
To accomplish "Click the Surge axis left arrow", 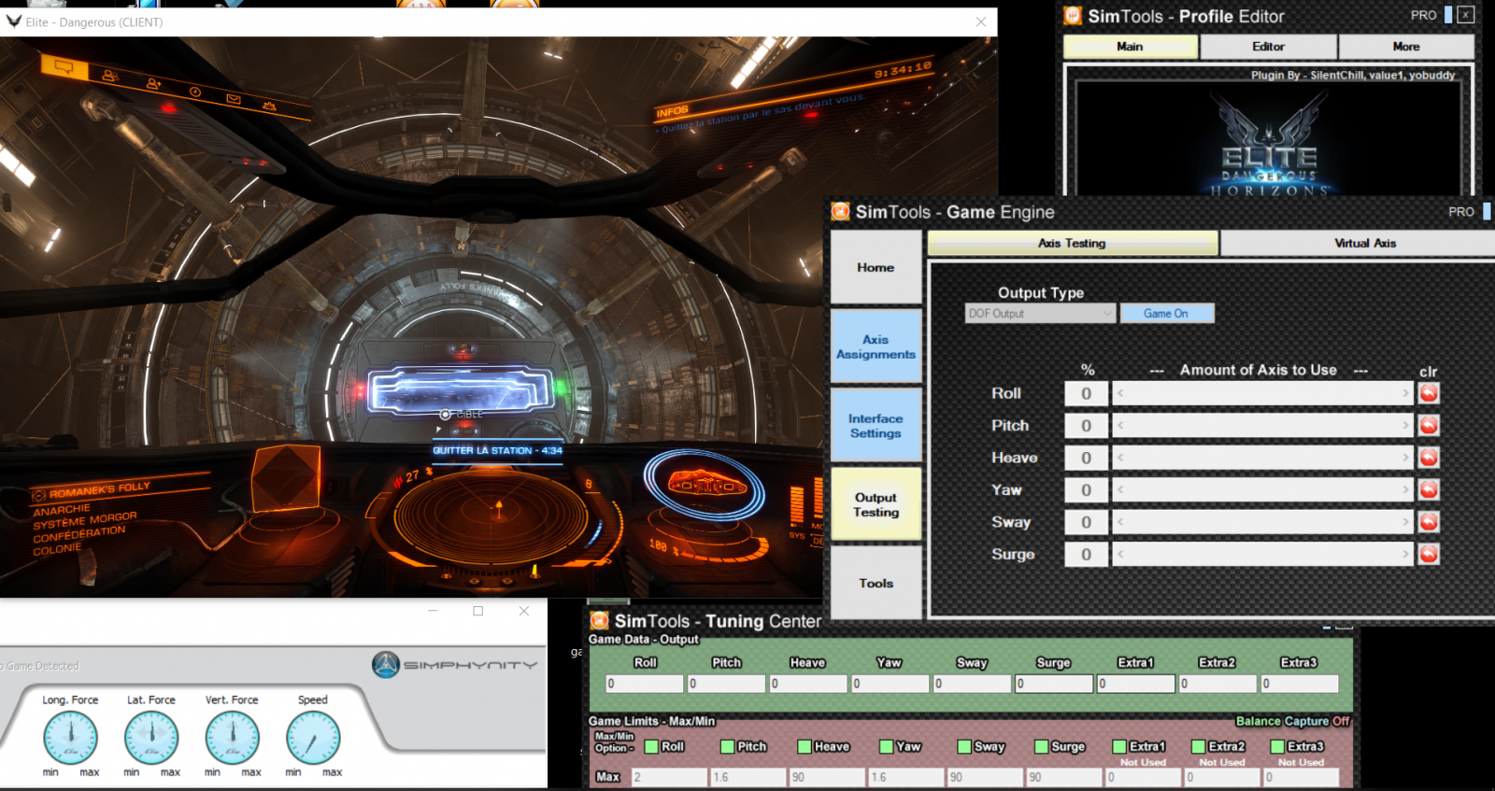I will (1120, 554).
